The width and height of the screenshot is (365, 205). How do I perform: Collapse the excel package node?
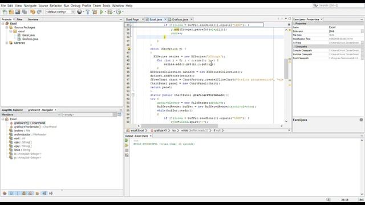point(11,31)
